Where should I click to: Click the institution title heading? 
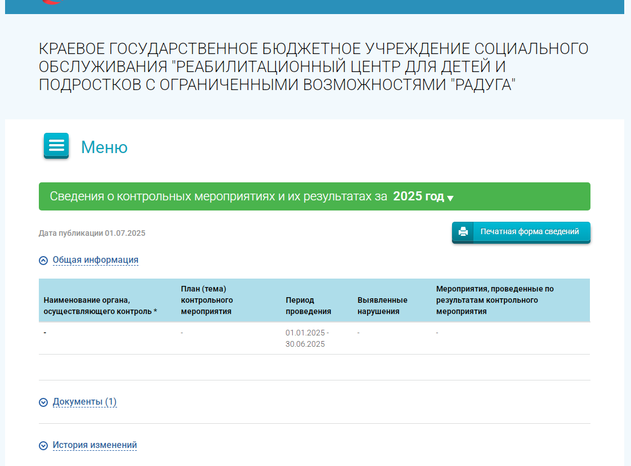click(314, 67)
